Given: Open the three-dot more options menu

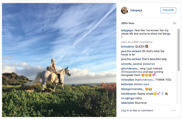Looking at the screenshot, I should coord(174,111).
